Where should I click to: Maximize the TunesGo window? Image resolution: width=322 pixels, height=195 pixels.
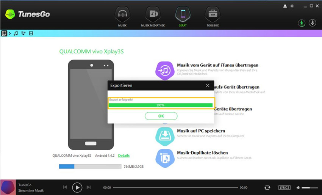[x=311, y=6]
